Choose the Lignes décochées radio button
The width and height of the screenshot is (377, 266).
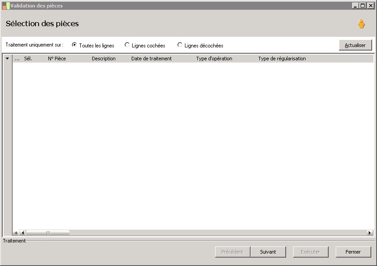[180, 45]
